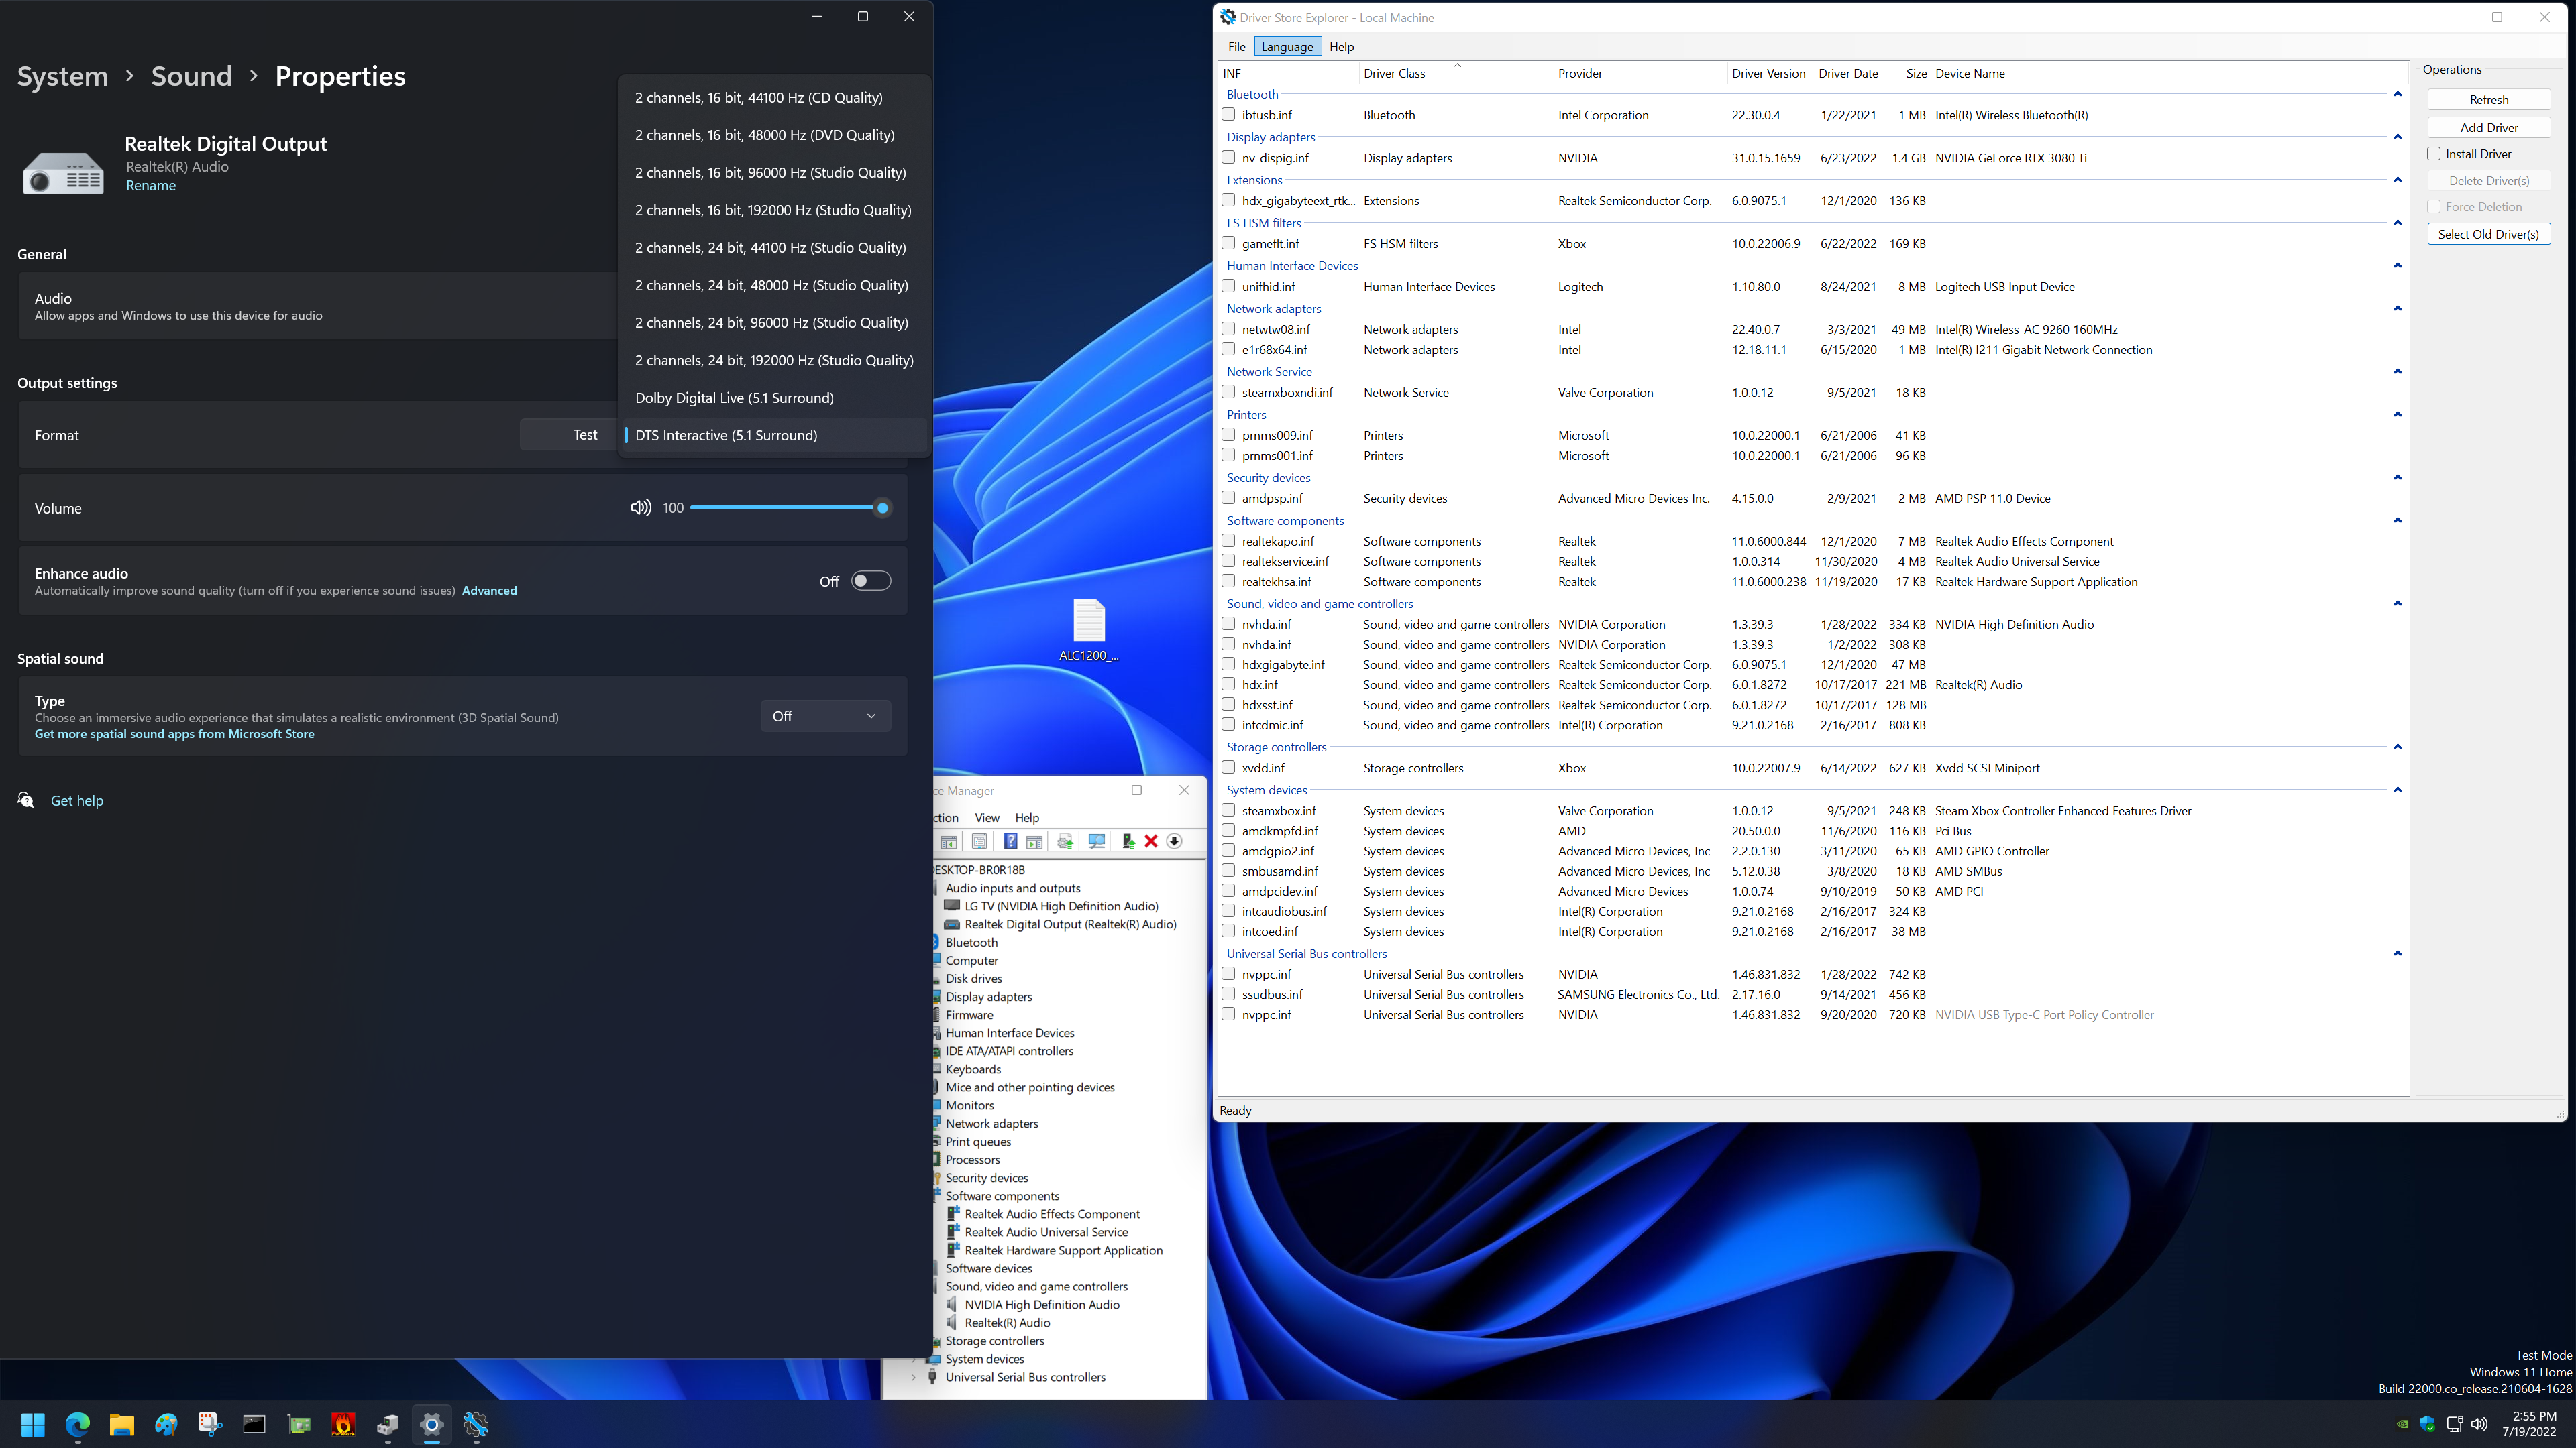The width and height of the screenshot is (2576, 1448).
Task: Check the box for realtekapo.inf
Action: [x=1229, y=542]
